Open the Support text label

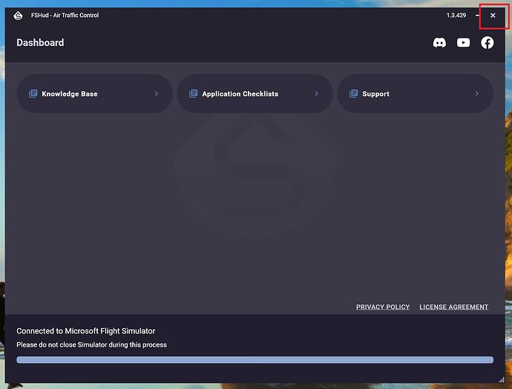[375, 94]
